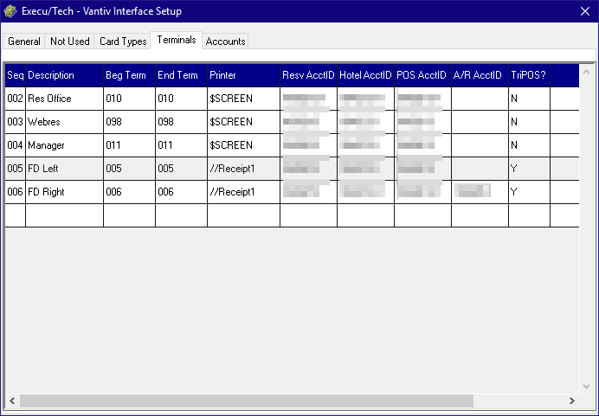This screenshot has width=599, height=416.
Task: Click the horizontal scrollbar right arrow
Action: 572,400
